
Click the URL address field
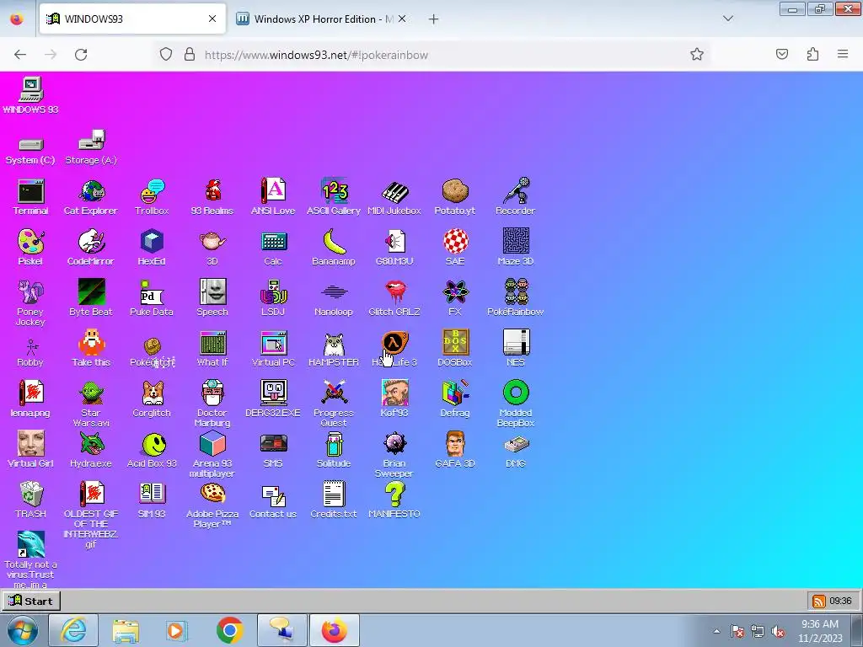pos(431,55)
